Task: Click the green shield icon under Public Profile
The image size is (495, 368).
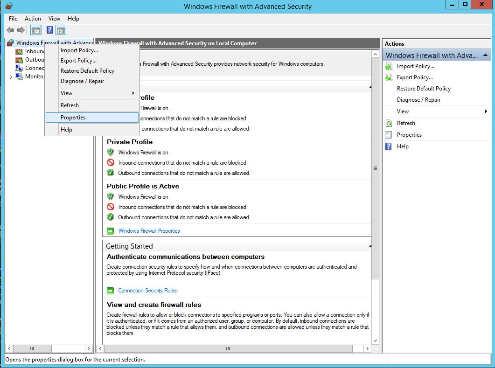Action: click(111, 197)
